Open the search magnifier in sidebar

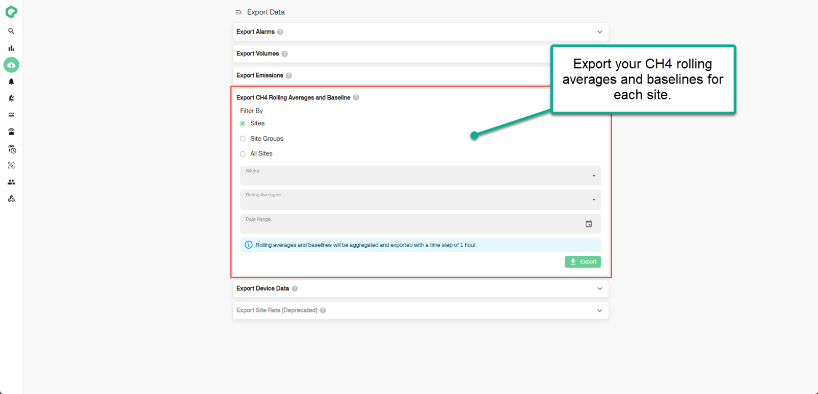pyautogui.click(x=11, y=31)
